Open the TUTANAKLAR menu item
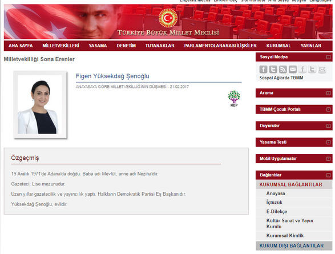Viewport: 335px width, 254px height. pos(160,46)
